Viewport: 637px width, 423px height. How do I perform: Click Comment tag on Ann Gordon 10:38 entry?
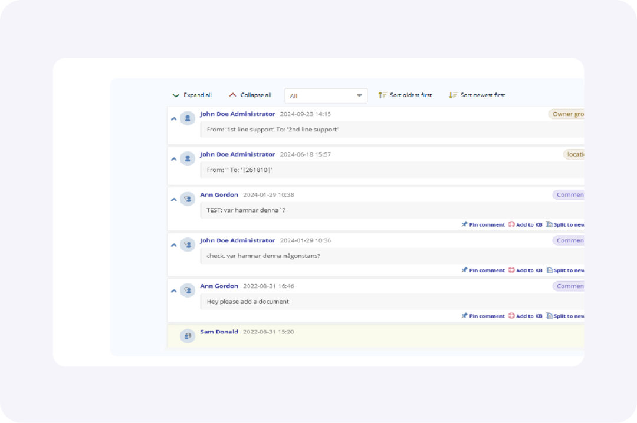point(569,195)
